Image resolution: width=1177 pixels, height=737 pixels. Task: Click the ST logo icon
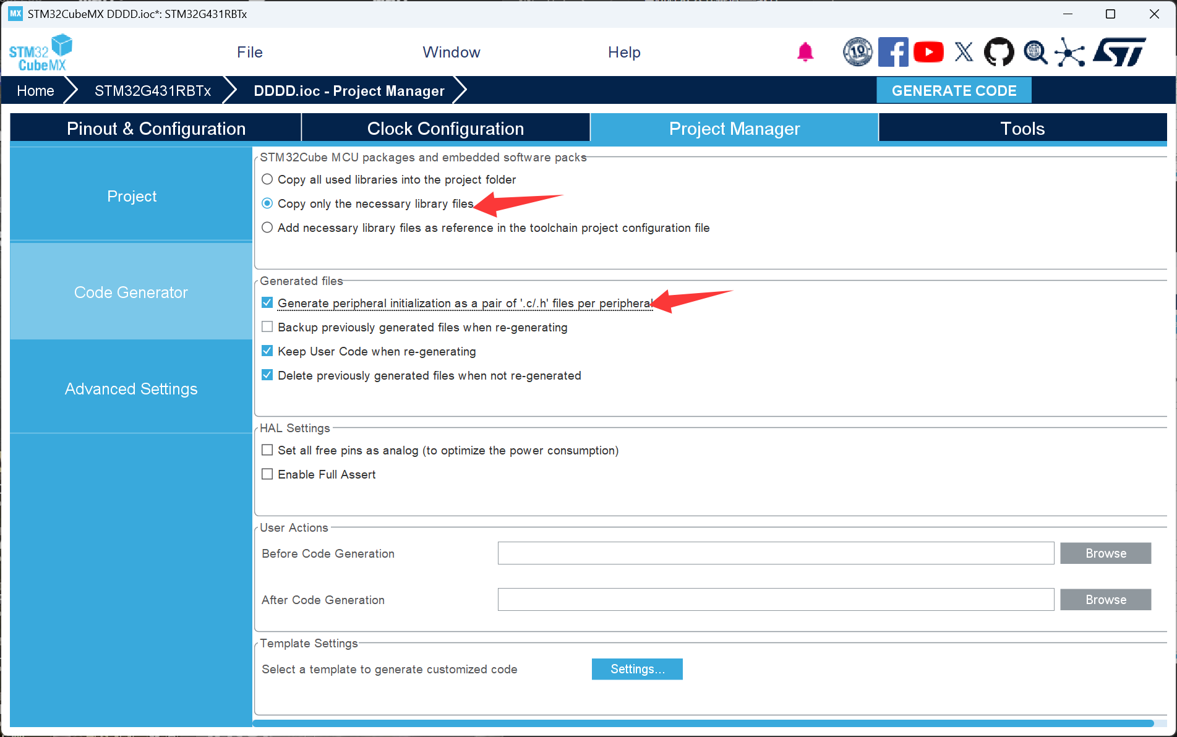coord(1119,52)
